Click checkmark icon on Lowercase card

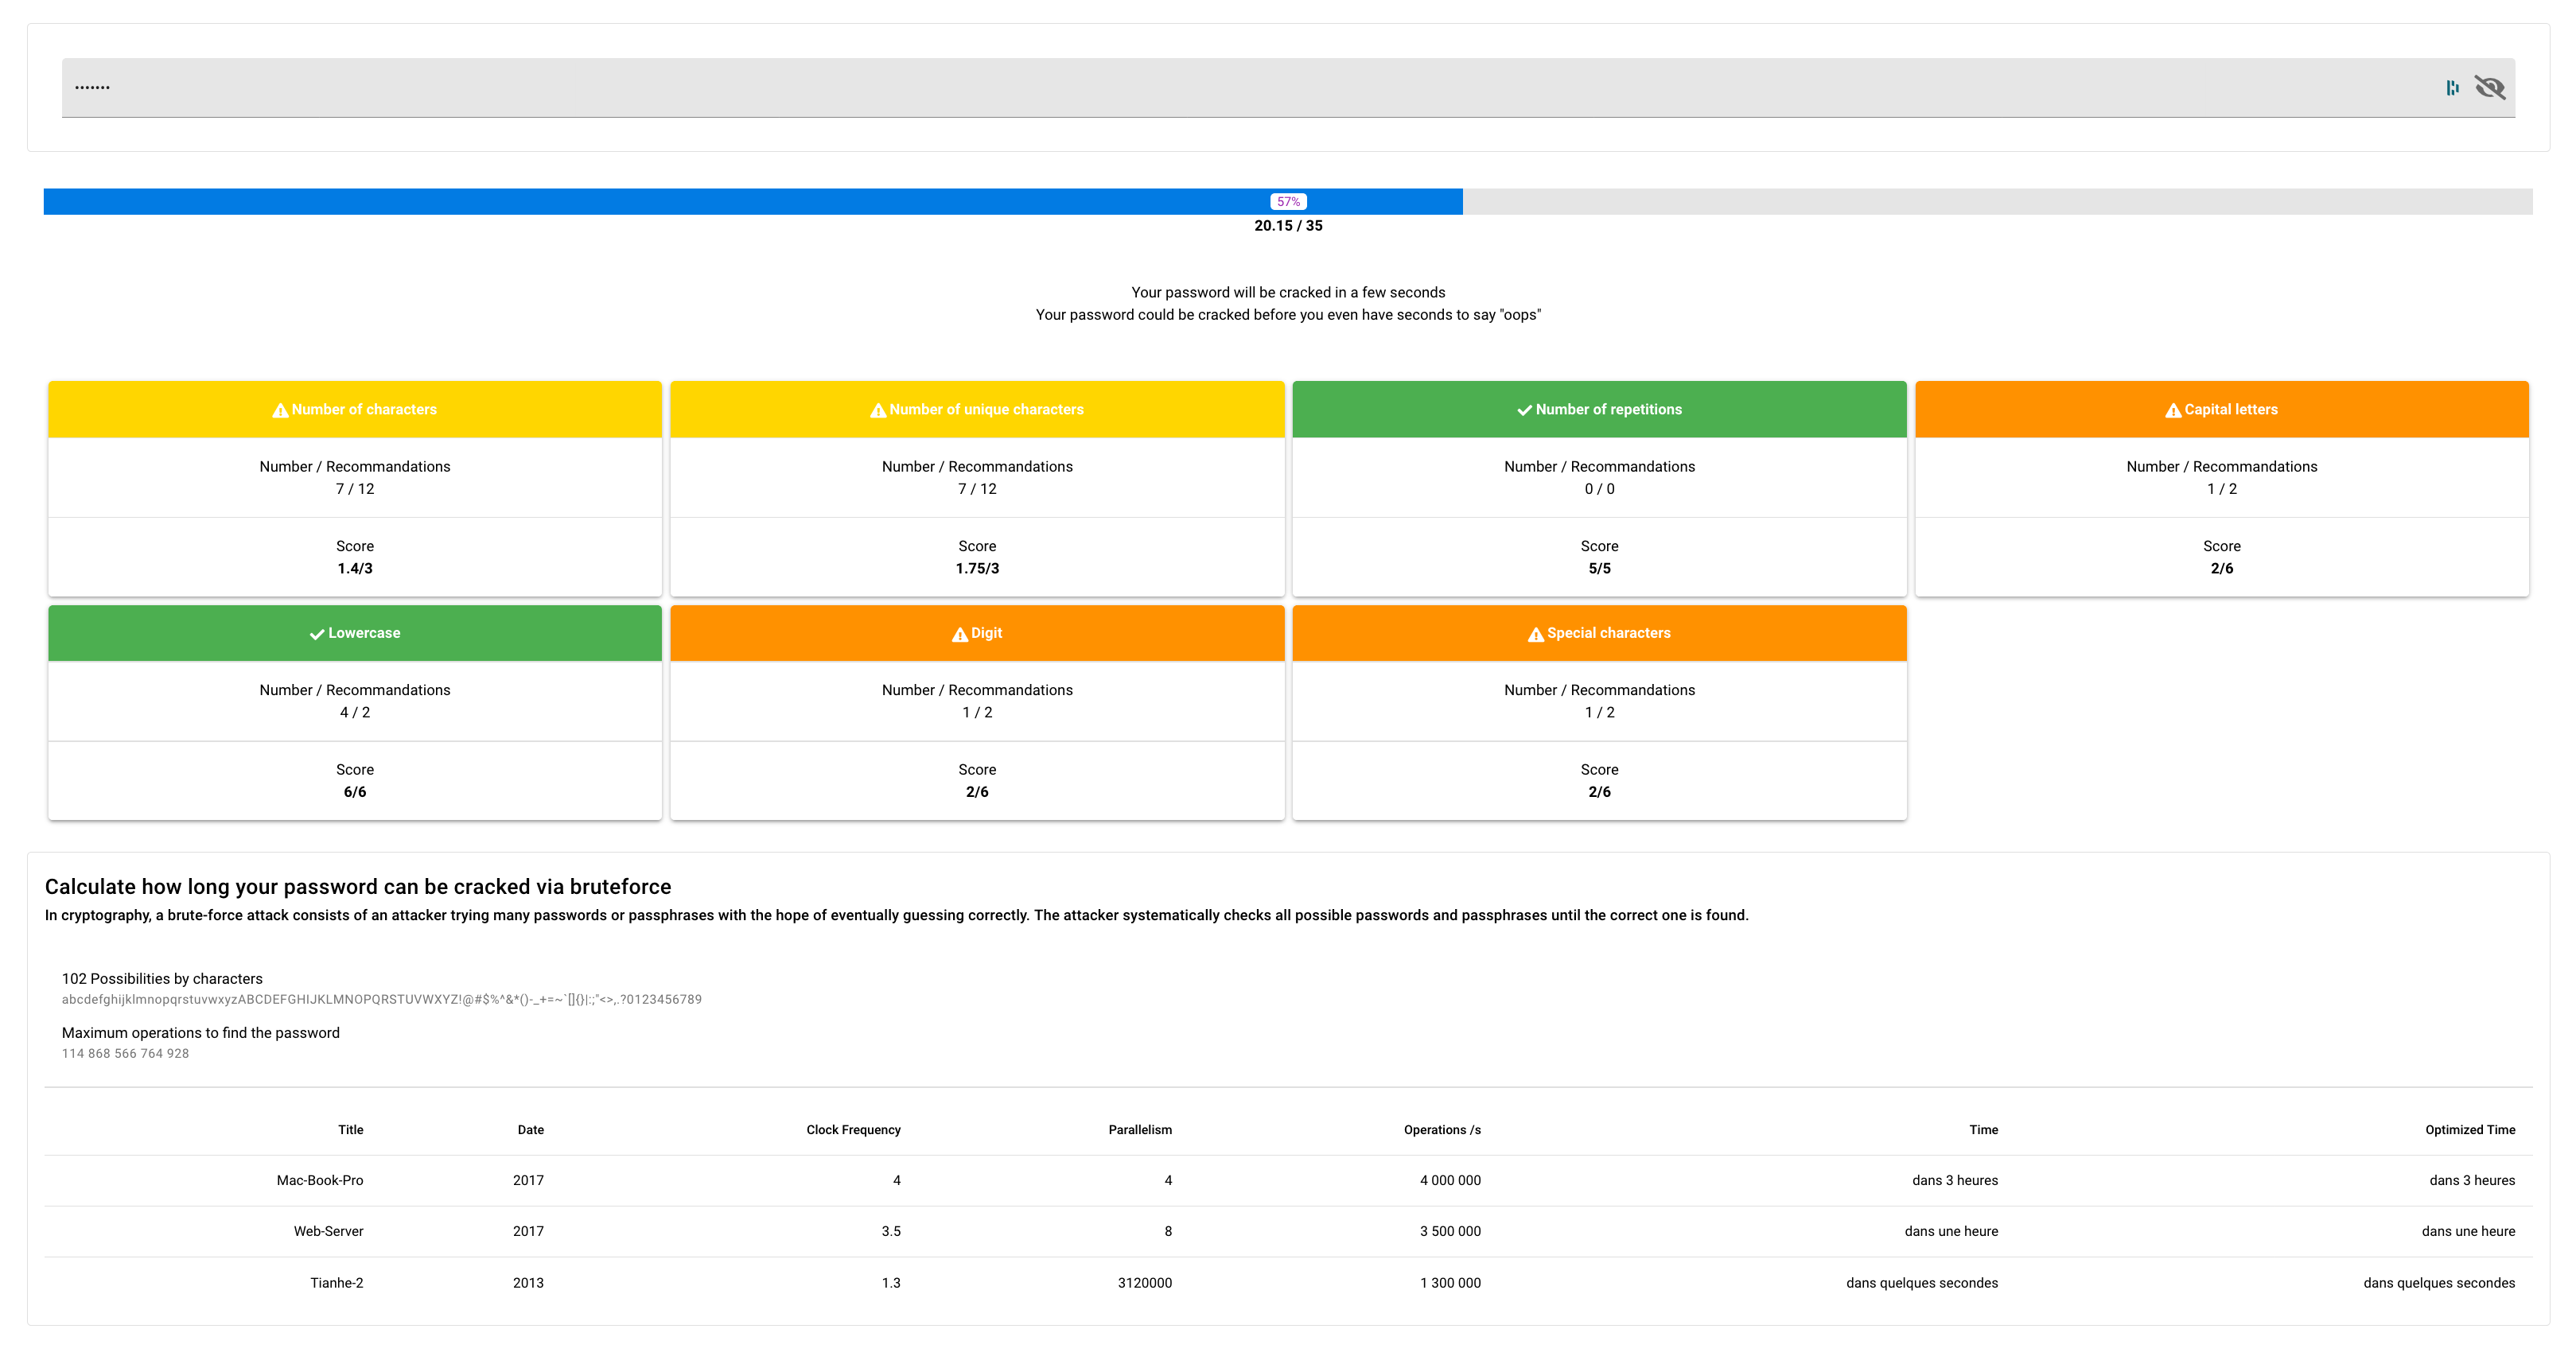[317, 634]
